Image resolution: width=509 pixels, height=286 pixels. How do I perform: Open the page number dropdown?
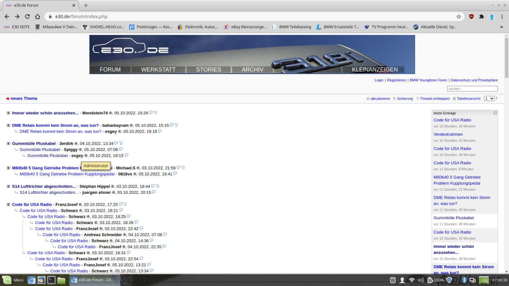[489, 99]
